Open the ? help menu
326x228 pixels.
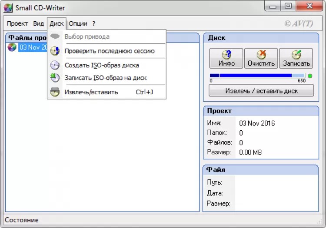coord(94,23)
